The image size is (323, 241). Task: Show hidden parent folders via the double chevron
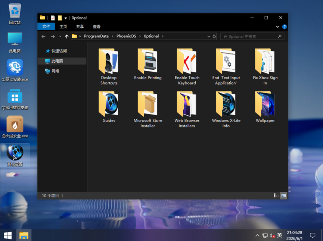pyautogui.click(x=80, y=37)
